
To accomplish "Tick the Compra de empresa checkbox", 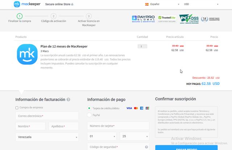I will (x=17, y=108).
